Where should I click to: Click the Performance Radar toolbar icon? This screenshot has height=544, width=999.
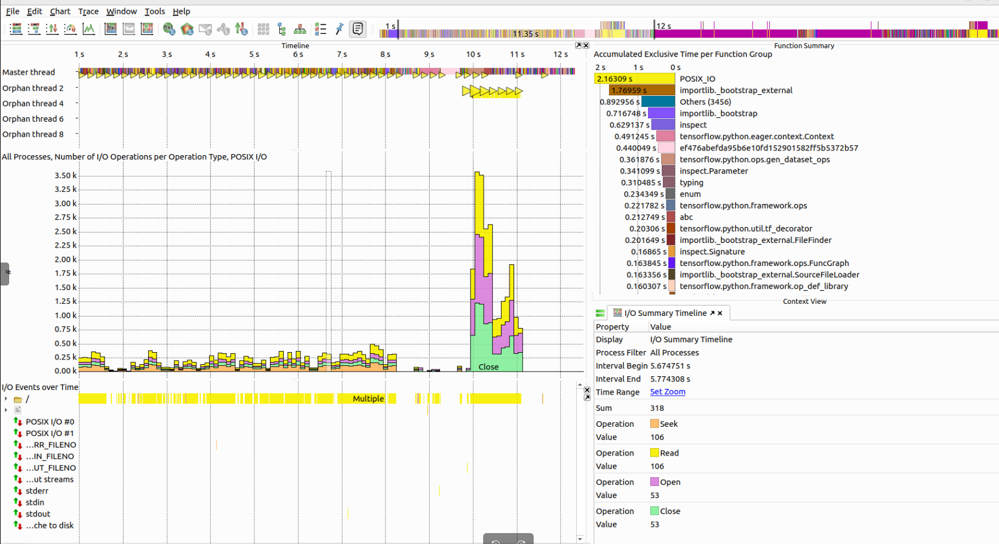[x=70, y=29]
